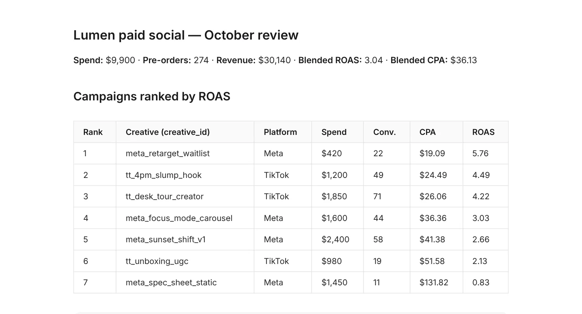
Task: Click the 'Creative (creative_id)' column header
Action: point(185,132)
